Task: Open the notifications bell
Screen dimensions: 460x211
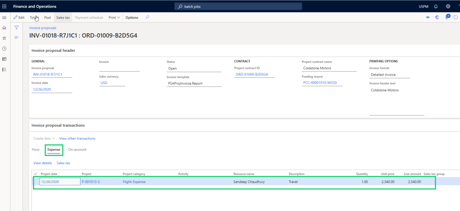Action: [436, 7]
